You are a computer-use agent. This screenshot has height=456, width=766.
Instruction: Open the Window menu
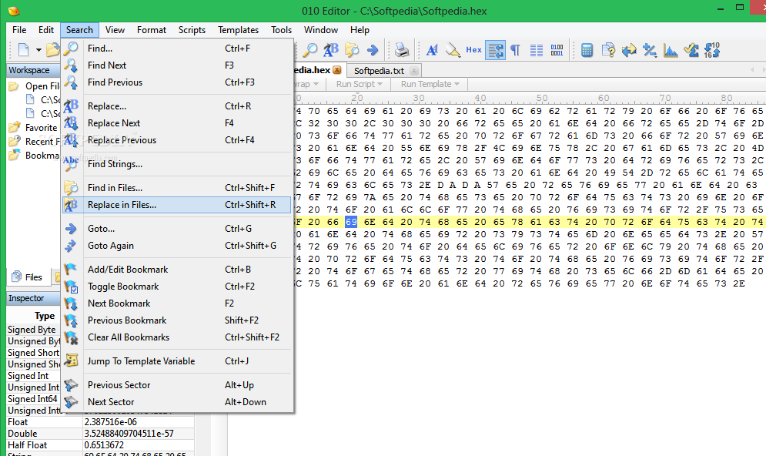pyautogui.click(x=321, y=30)
